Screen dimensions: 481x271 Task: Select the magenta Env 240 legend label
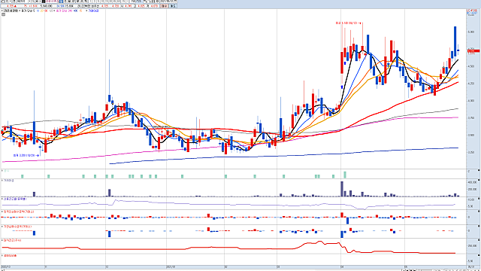(64, 11)
